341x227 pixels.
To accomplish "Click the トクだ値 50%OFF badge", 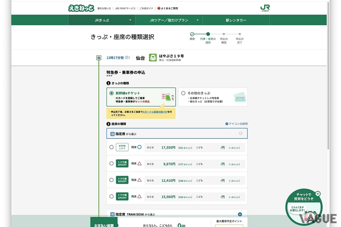I will [x=122, y=164].
